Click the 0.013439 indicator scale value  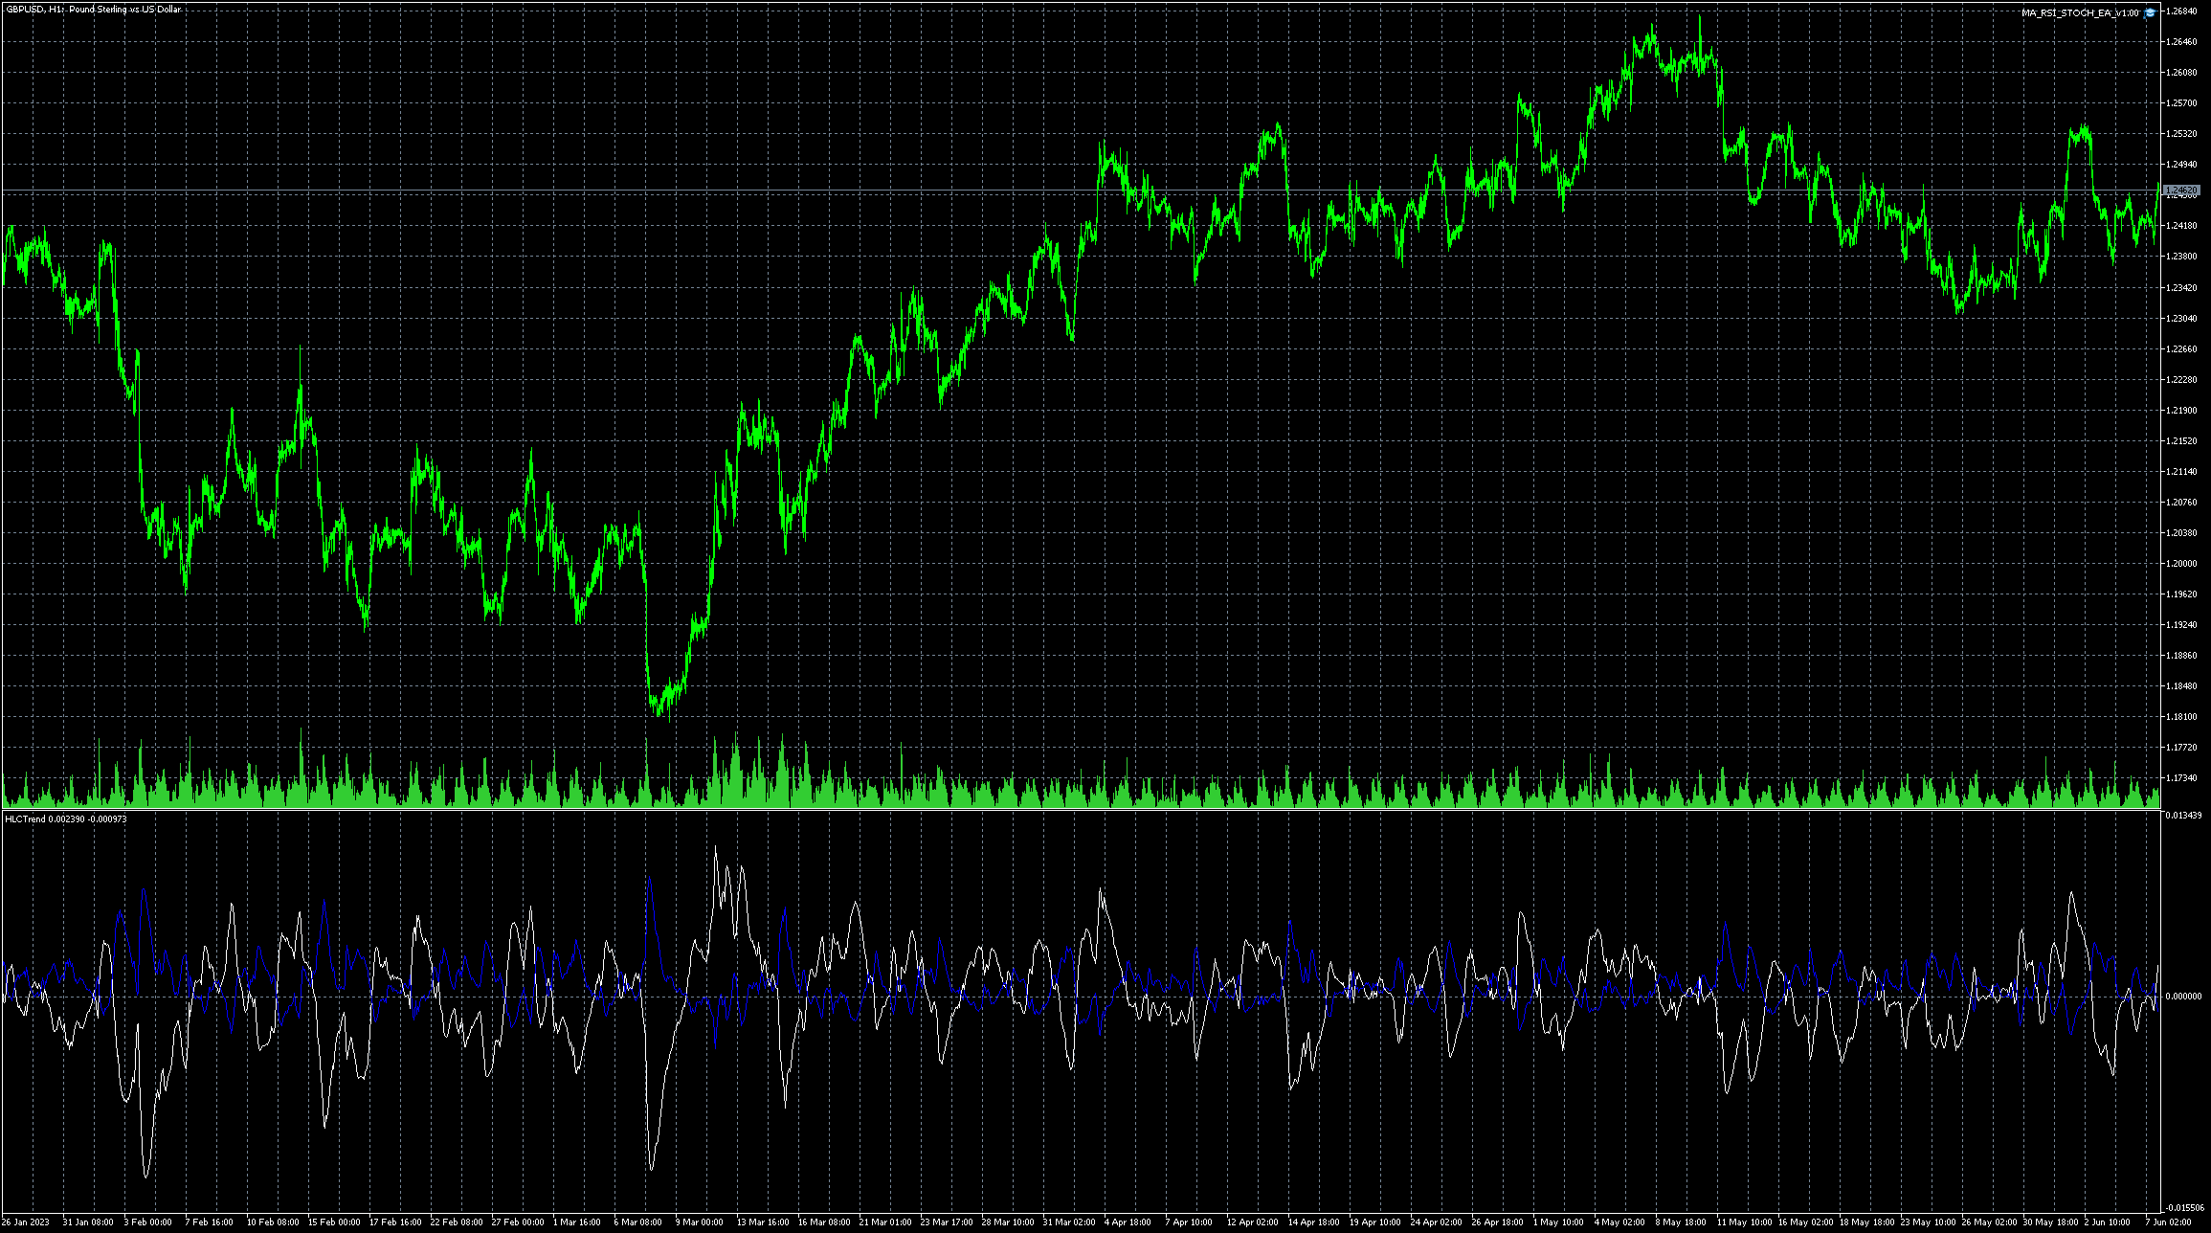(2183, 816)
